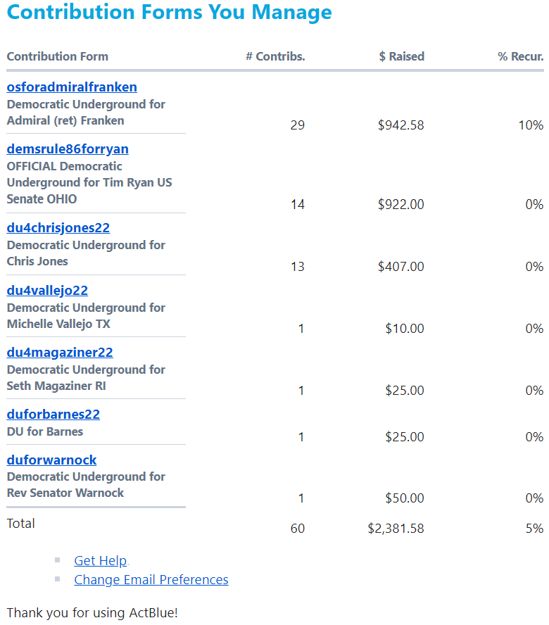Click the 10% recurring value for Franken
549x625 pixels.
531,125
